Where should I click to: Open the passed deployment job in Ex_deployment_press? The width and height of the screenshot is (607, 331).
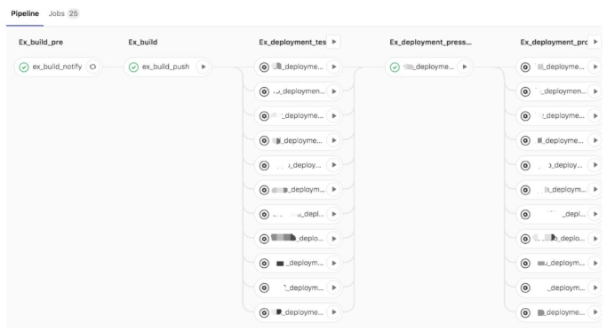428,67
